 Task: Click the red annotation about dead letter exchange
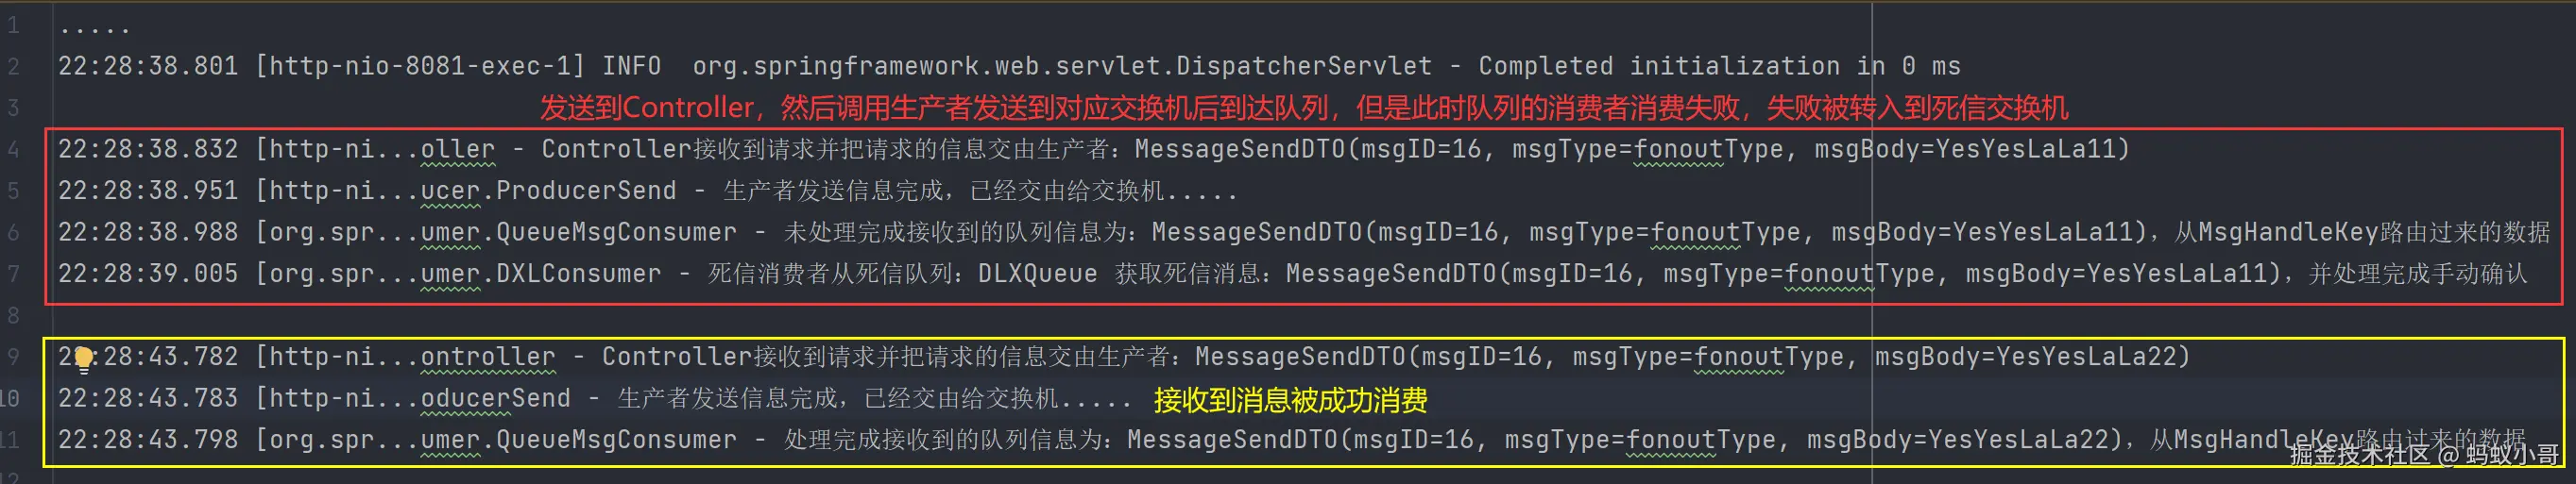pyautogui.click(x=1303, y=108)
